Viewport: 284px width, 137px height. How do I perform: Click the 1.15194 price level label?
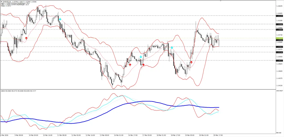pyautogui.click(x=280, y=52)
